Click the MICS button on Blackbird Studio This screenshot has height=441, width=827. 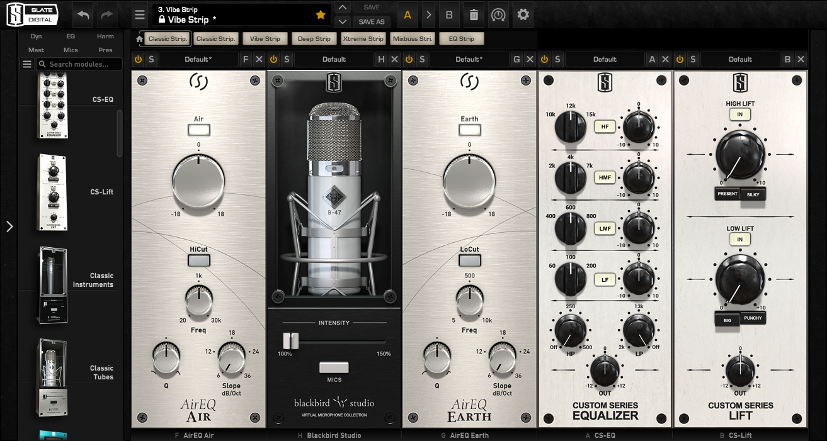point(334,367)
